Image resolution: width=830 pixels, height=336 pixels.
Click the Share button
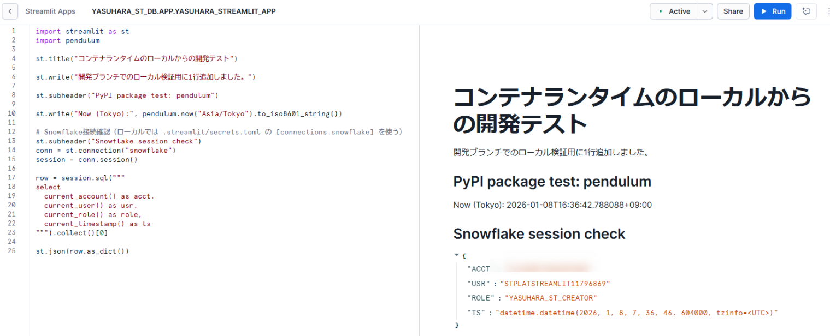coord(733,11)
